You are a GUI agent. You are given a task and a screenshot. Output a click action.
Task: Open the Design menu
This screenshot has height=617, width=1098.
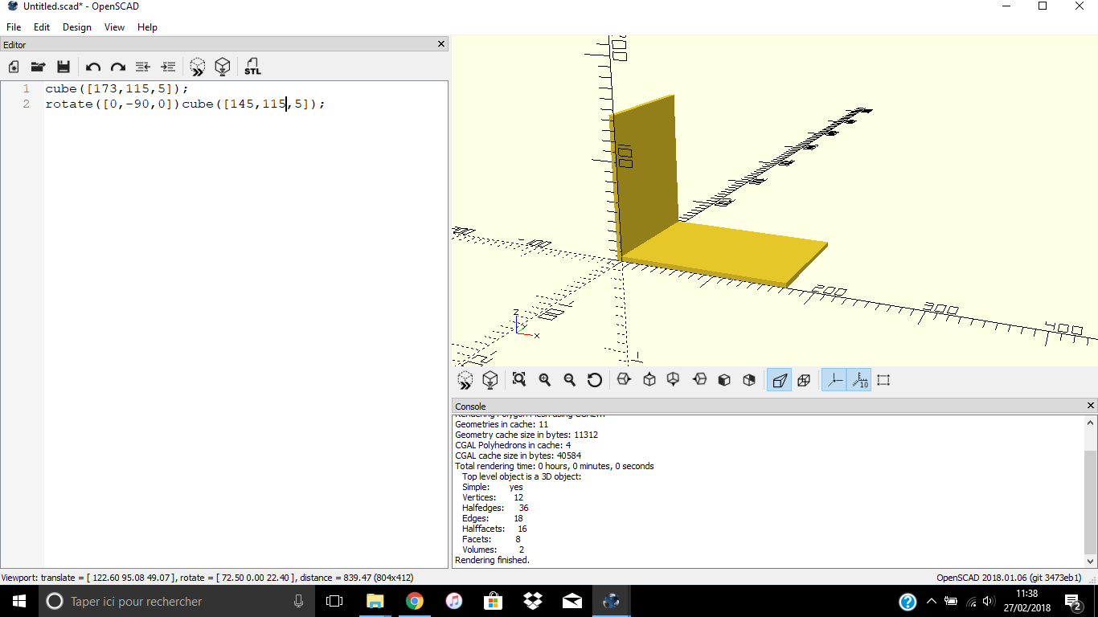tap(77, 27)
